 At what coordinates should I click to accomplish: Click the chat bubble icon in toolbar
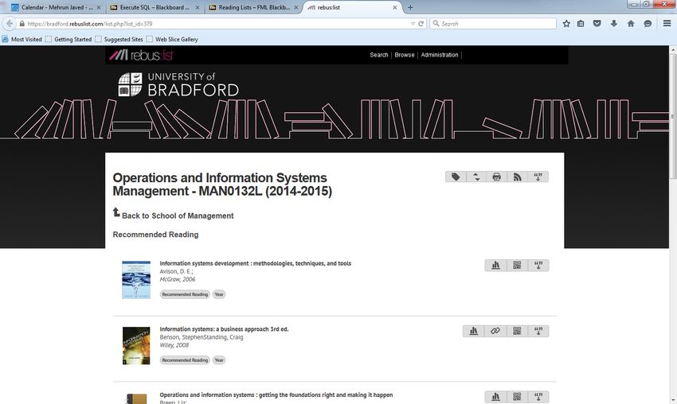point(648,24)
